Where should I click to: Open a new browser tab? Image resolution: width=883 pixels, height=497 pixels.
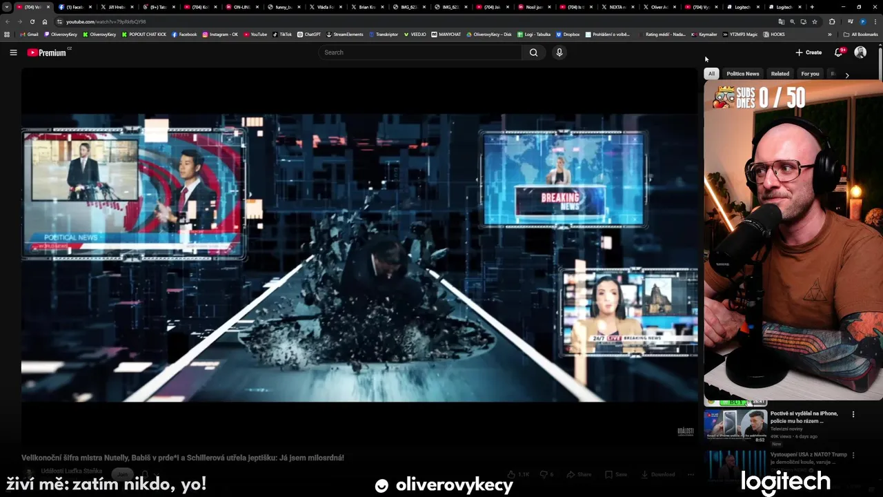(x=812, y=7)
